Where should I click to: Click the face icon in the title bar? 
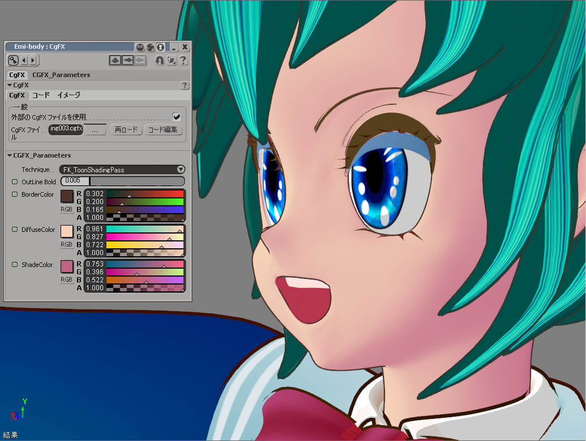[x=140, y=47]
